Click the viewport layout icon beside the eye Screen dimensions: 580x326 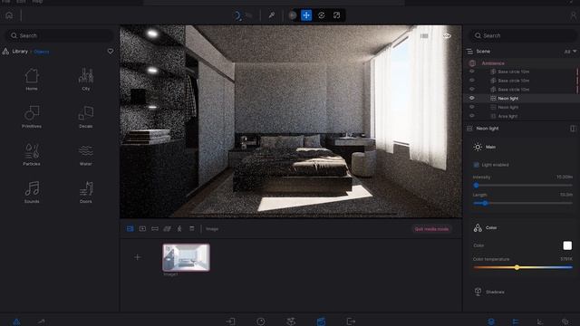[424, 36]
